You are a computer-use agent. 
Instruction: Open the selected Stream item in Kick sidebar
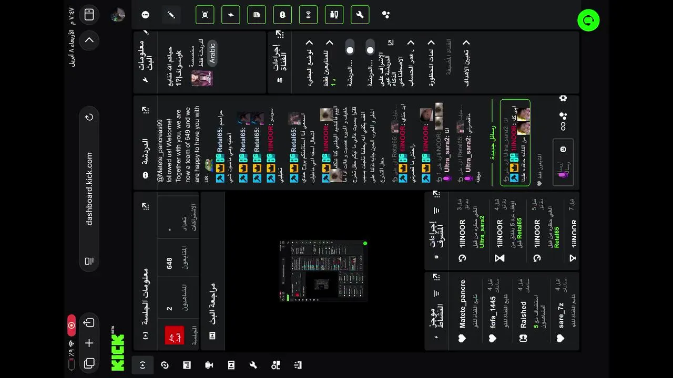142,365
